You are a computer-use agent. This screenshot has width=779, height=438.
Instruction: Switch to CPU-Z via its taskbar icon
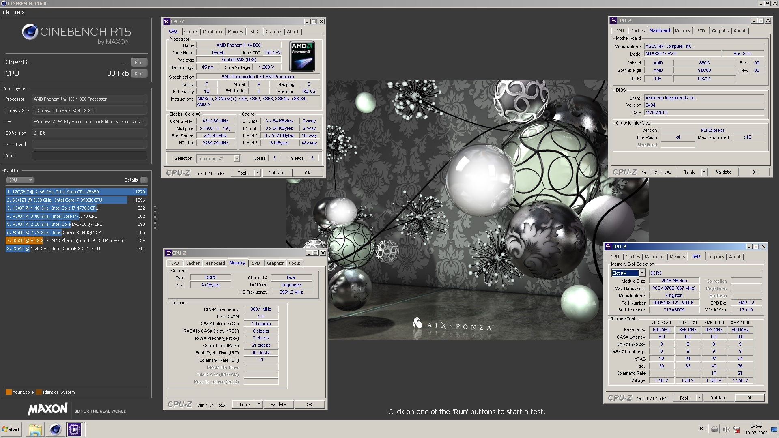tap(74, 429)
